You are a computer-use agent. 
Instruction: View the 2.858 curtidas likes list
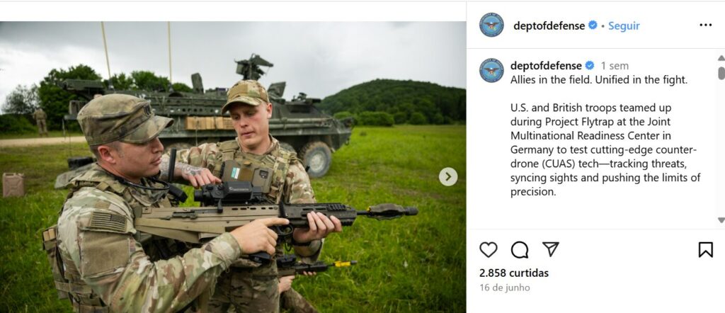pyautogui.click(x=514, y=273)
